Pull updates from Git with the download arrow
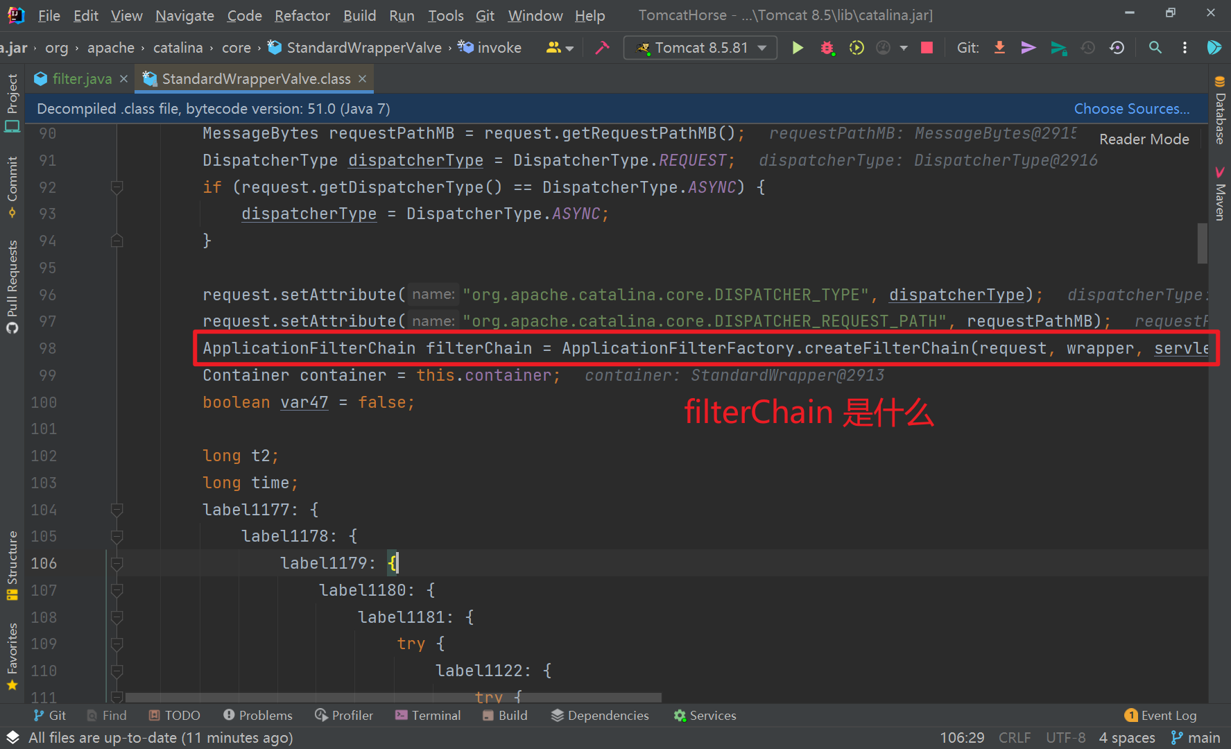Viewport: 1231px width, 749px height. tap(999, 47)
